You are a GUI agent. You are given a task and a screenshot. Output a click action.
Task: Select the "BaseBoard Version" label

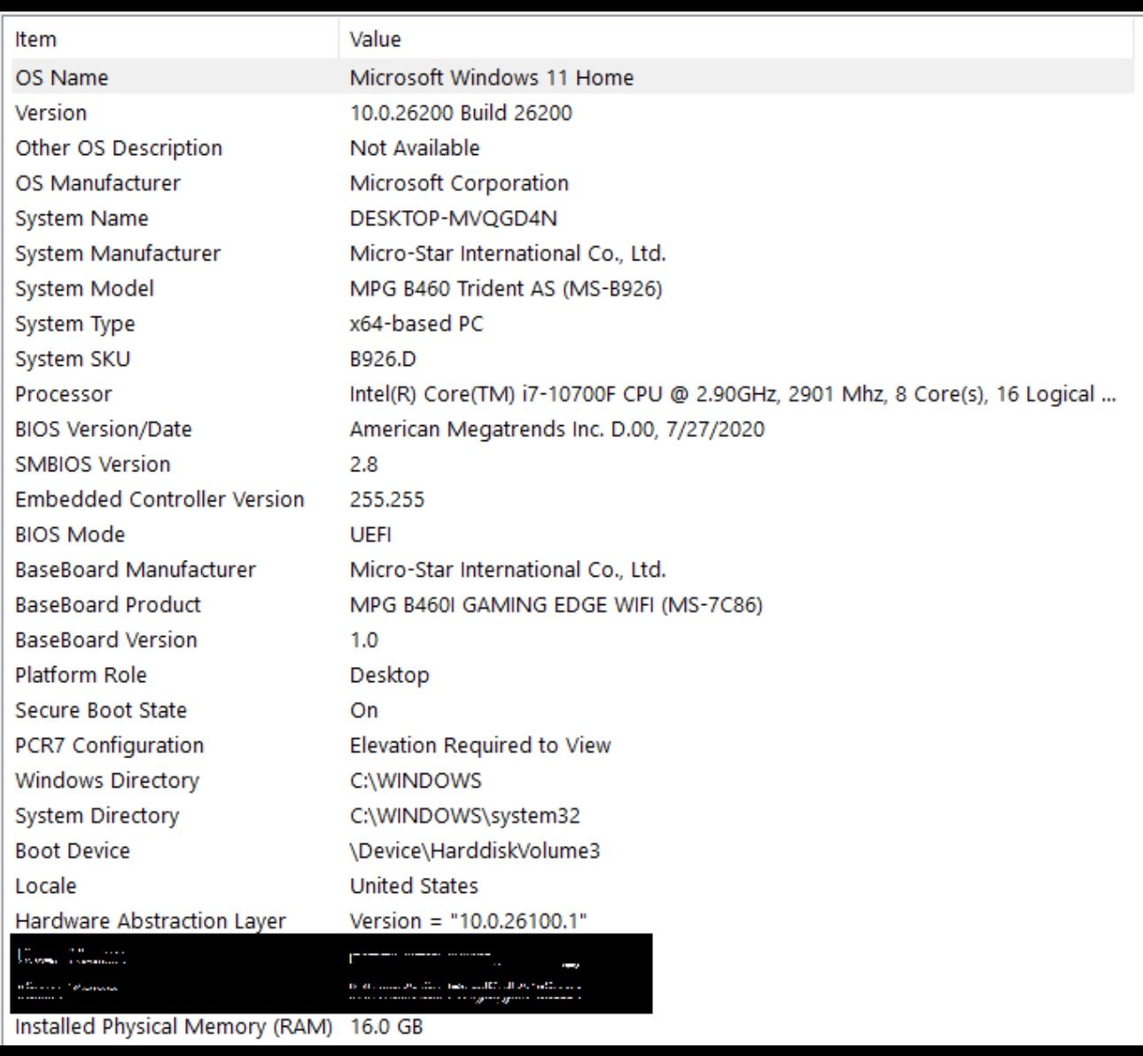click(106, 641)
